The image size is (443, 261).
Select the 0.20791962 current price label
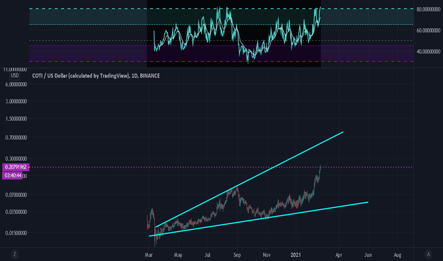coord(16,167)
